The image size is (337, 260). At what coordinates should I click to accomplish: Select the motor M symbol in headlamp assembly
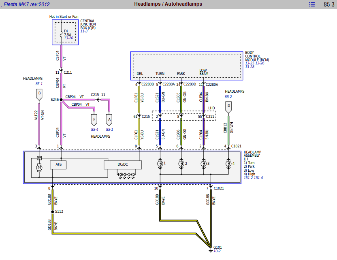pyautogui.click(x=39, y=167)
